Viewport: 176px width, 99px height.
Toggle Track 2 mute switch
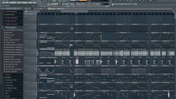tap(36, 30)
